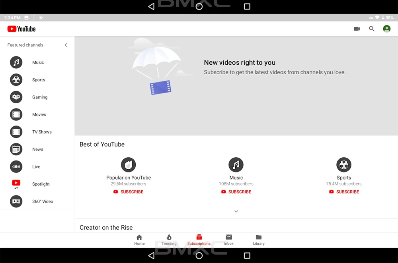Screen dimensions: 398x263
Task: Open the News channel label
Action: [x=37, y=149]
